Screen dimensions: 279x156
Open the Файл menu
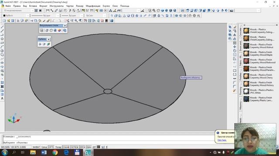(x=8, y=6)
